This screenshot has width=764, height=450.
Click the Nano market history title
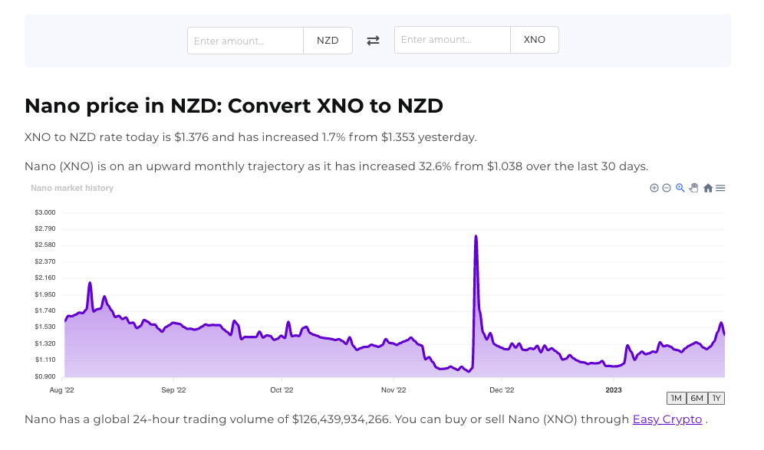72,188
